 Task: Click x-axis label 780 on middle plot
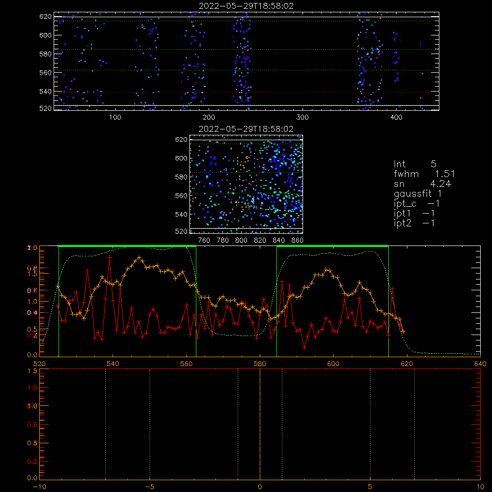pos(223,241)
